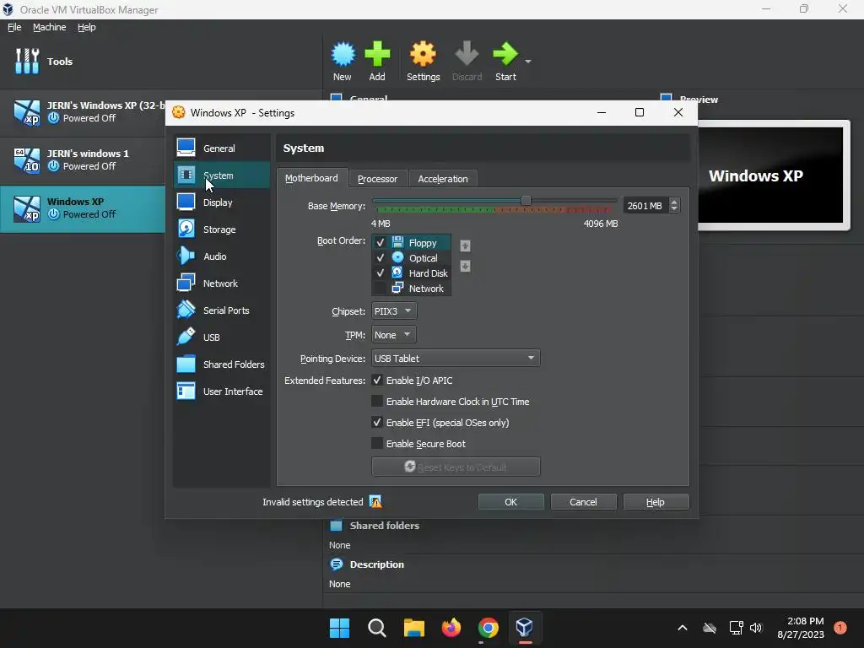
Task: Open the General settings category
Action: pos(222,148)
